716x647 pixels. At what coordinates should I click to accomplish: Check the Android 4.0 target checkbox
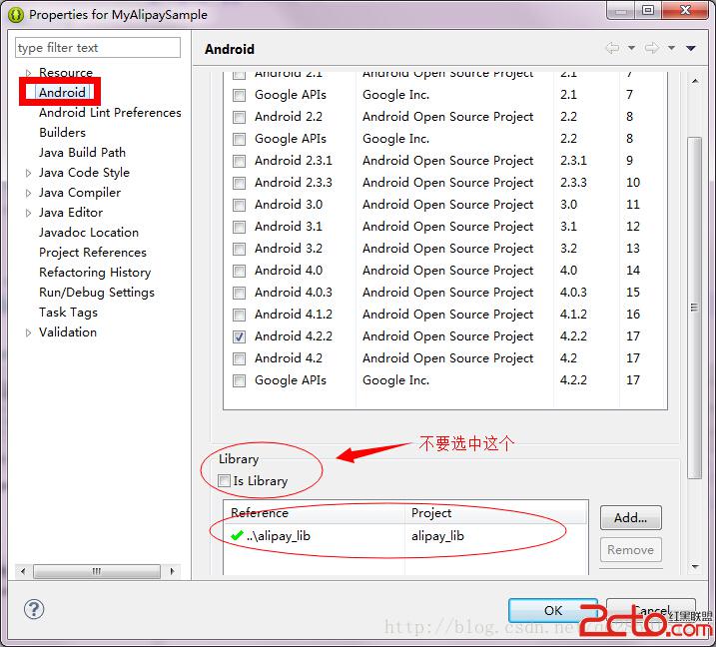[x=239, y=271]
